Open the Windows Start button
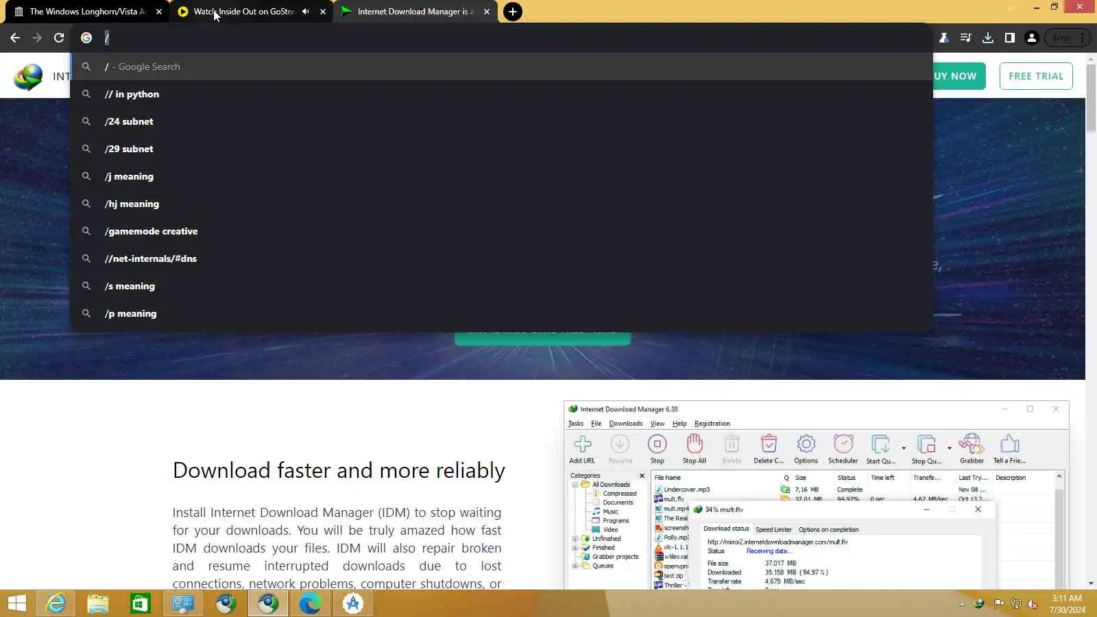Viewport: 1097px width, 617px height. pyautogui.click(x=17, y=603)
